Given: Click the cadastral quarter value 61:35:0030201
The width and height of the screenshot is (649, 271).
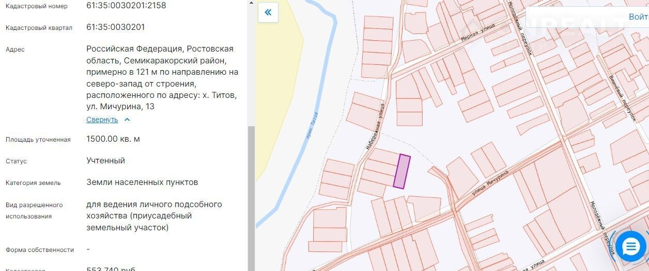Looking at the screenshot, I should (x=115, y=27).
